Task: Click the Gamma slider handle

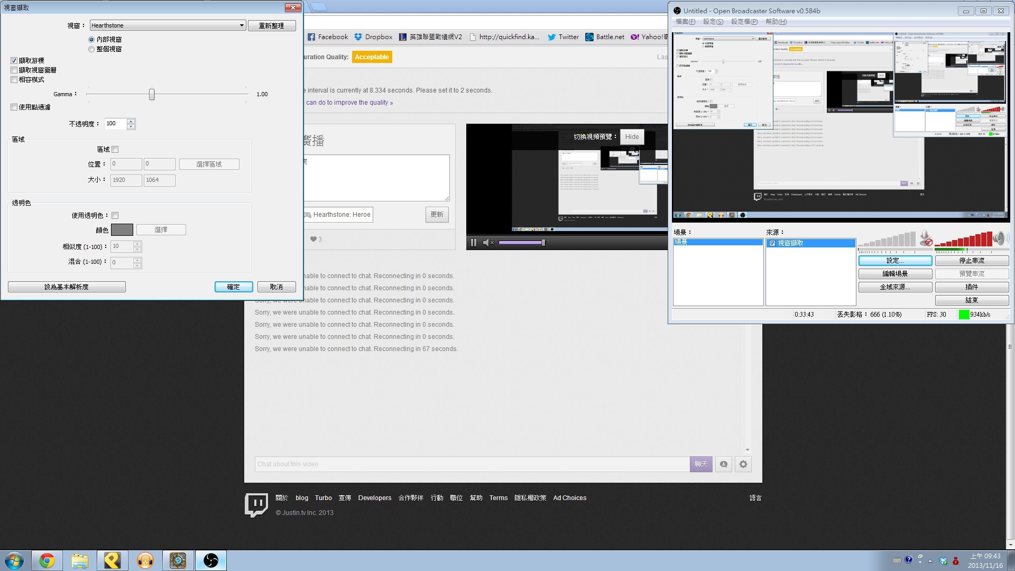Action: pyautogui.click(x=152, y=94)
